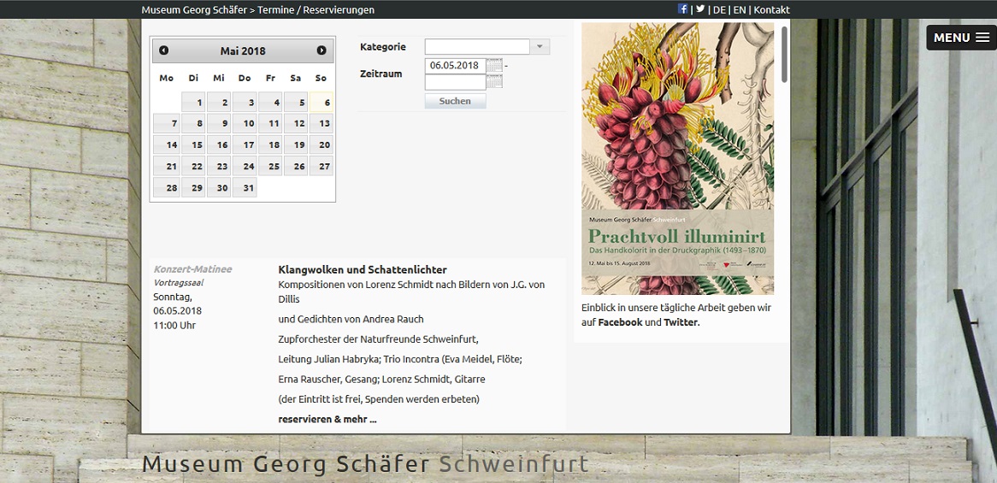Select May 8 in calendar
The height and width of the screenshot is (483, 997).
[193, 123]
